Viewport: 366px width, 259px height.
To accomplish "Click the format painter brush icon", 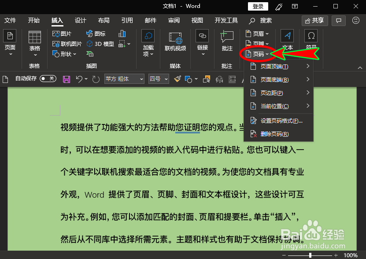I will tap(177, 79).
